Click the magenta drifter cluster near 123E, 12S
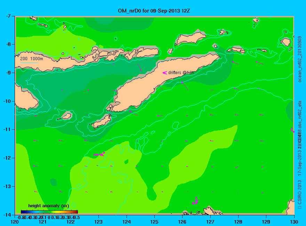Viewport: 306px width, 226px height. 99,154
